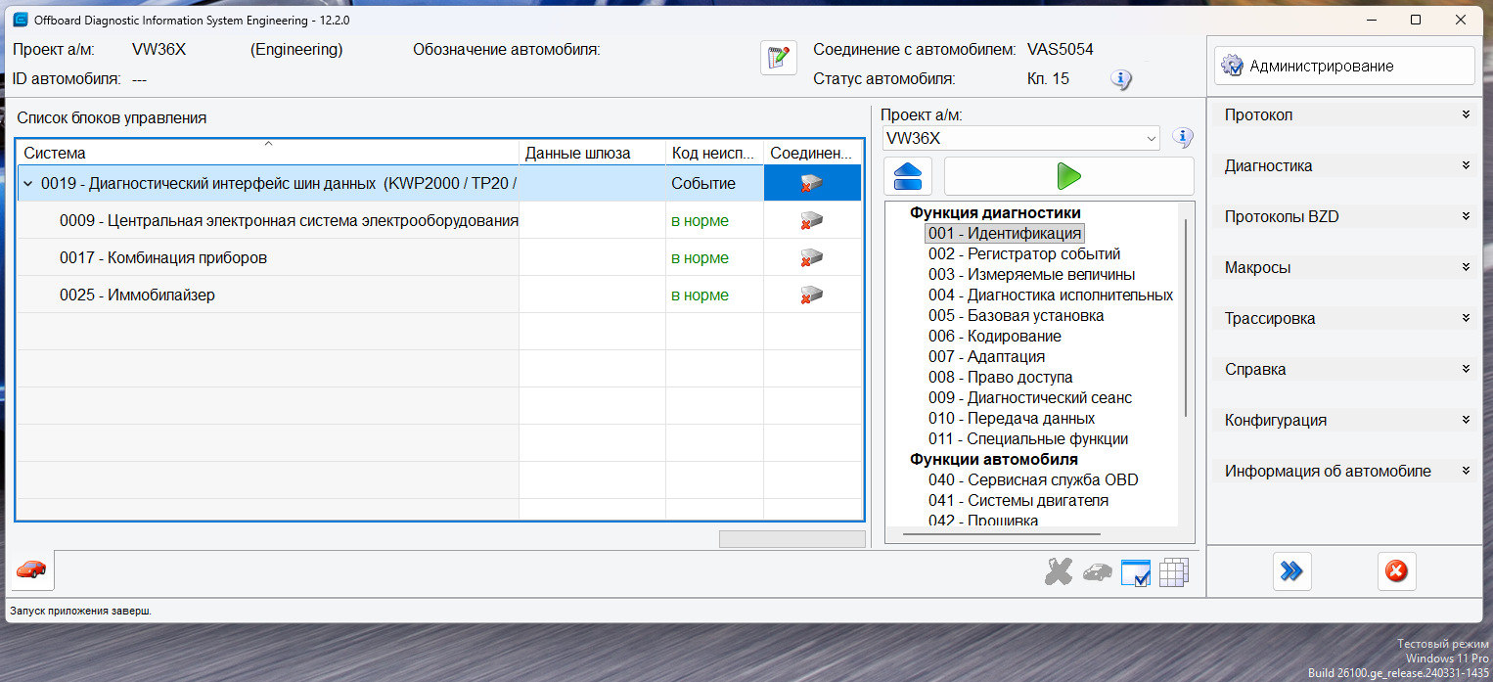Image resolution: width=1493 pixels, height=682 pixels.
Task: Click the function list vertical scrollbar
Action: [1187, 318]
